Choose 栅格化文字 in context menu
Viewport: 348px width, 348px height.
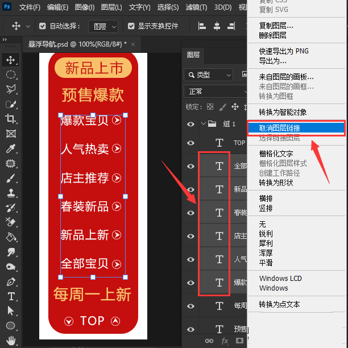pos(276,154)
